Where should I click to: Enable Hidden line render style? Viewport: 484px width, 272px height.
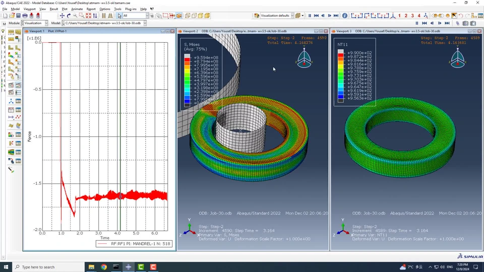pyautogui.click(x=194, y=16)
